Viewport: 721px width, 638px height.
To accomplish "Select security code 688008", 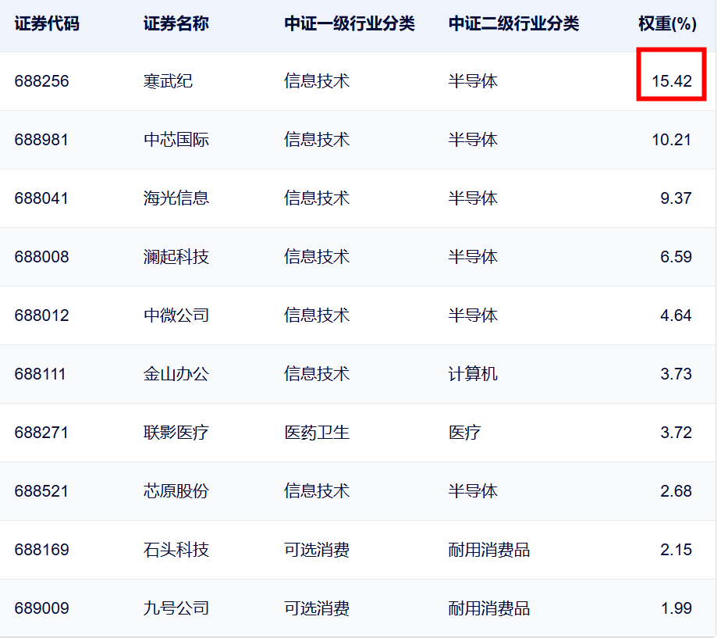I will (41, 256).
